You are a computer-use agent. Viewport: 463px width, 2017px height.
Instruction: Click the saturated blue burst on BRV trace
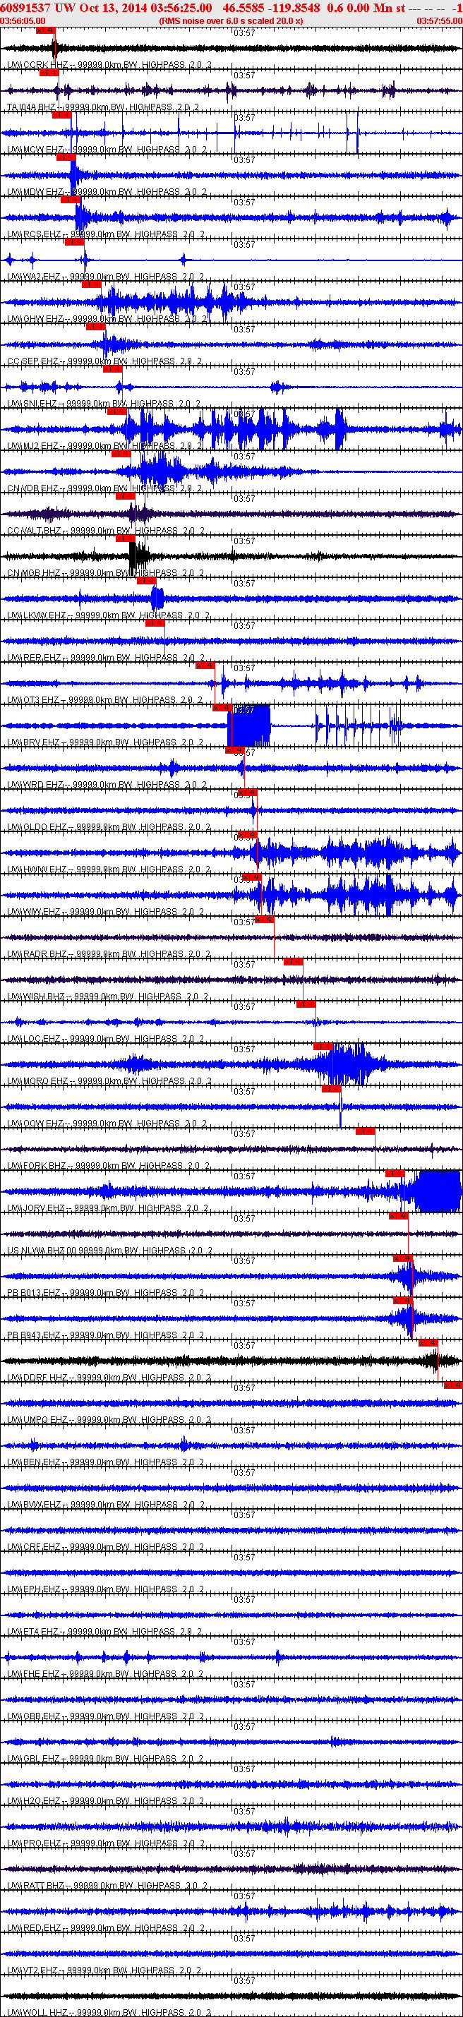[x=248, y=725]
